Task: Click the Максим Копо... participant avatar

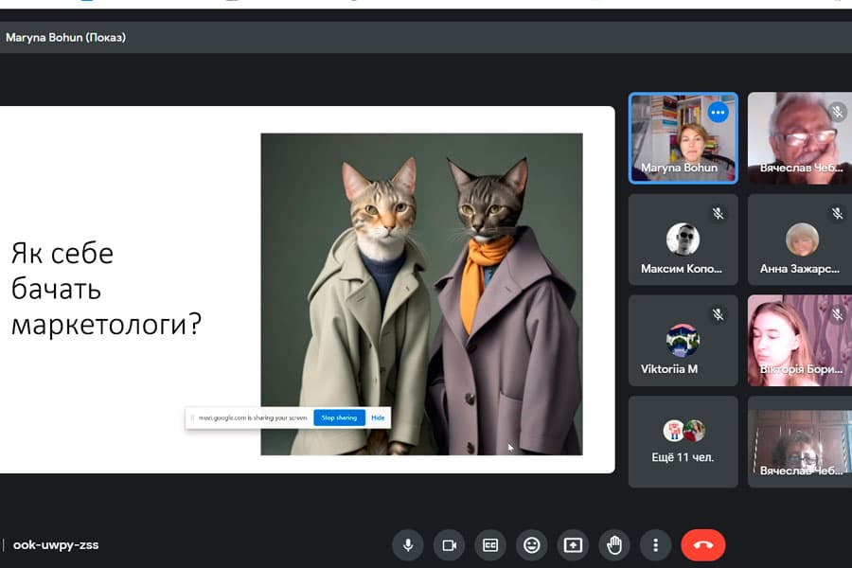Action: coord(683,239)
